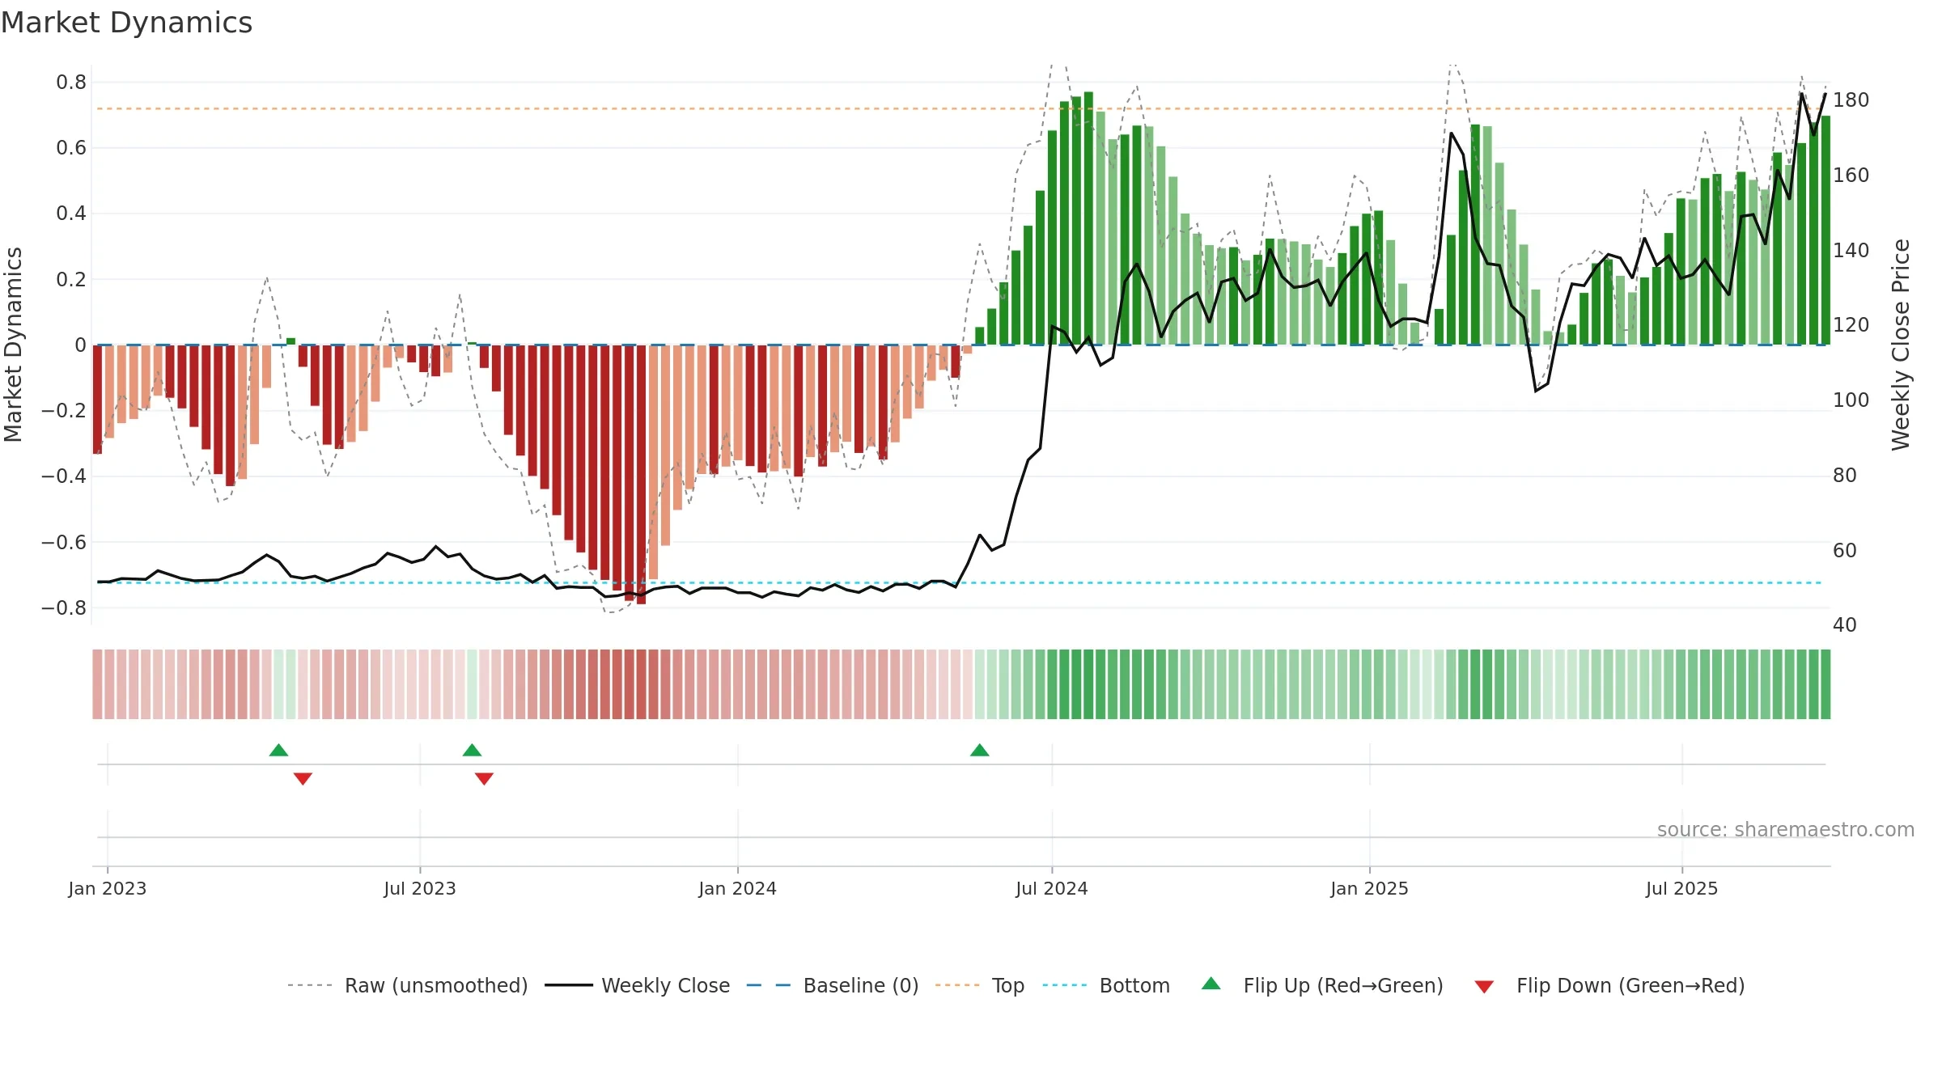Click the flip-up marker before Jul 2024
The width and height of the screenshot is (1942, 1092).
point(979,750)
